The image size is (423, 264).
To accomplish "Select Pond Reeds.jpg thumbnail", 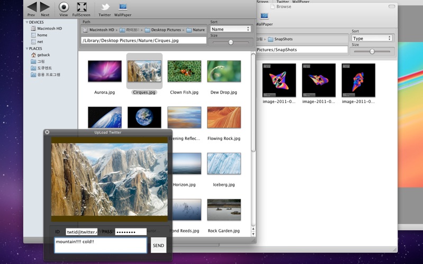I will coord(186,210).
